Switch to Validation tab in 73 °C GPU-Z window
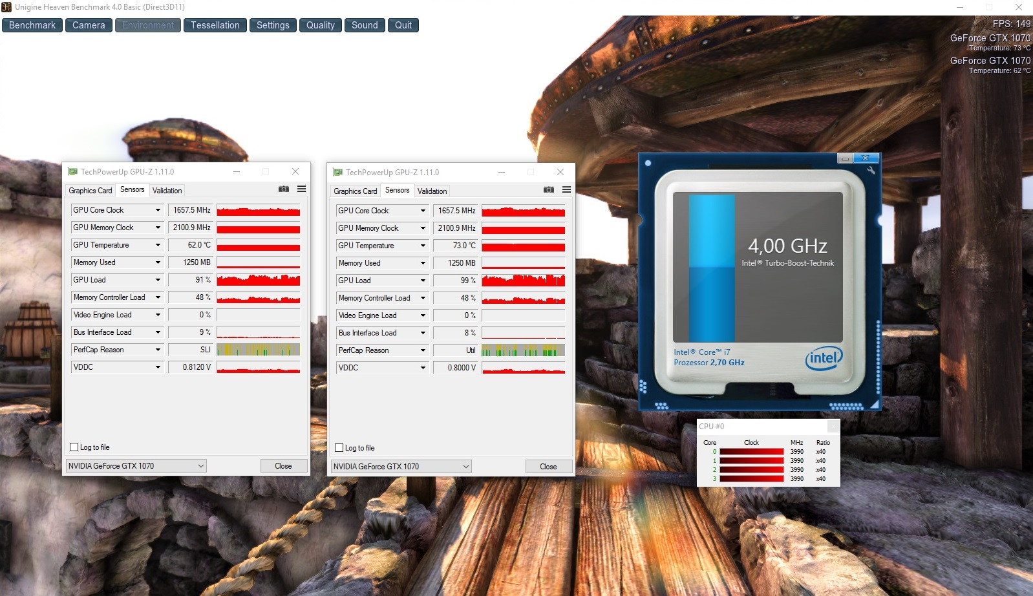The image size is (1033, 596). (x=432, y=191)
